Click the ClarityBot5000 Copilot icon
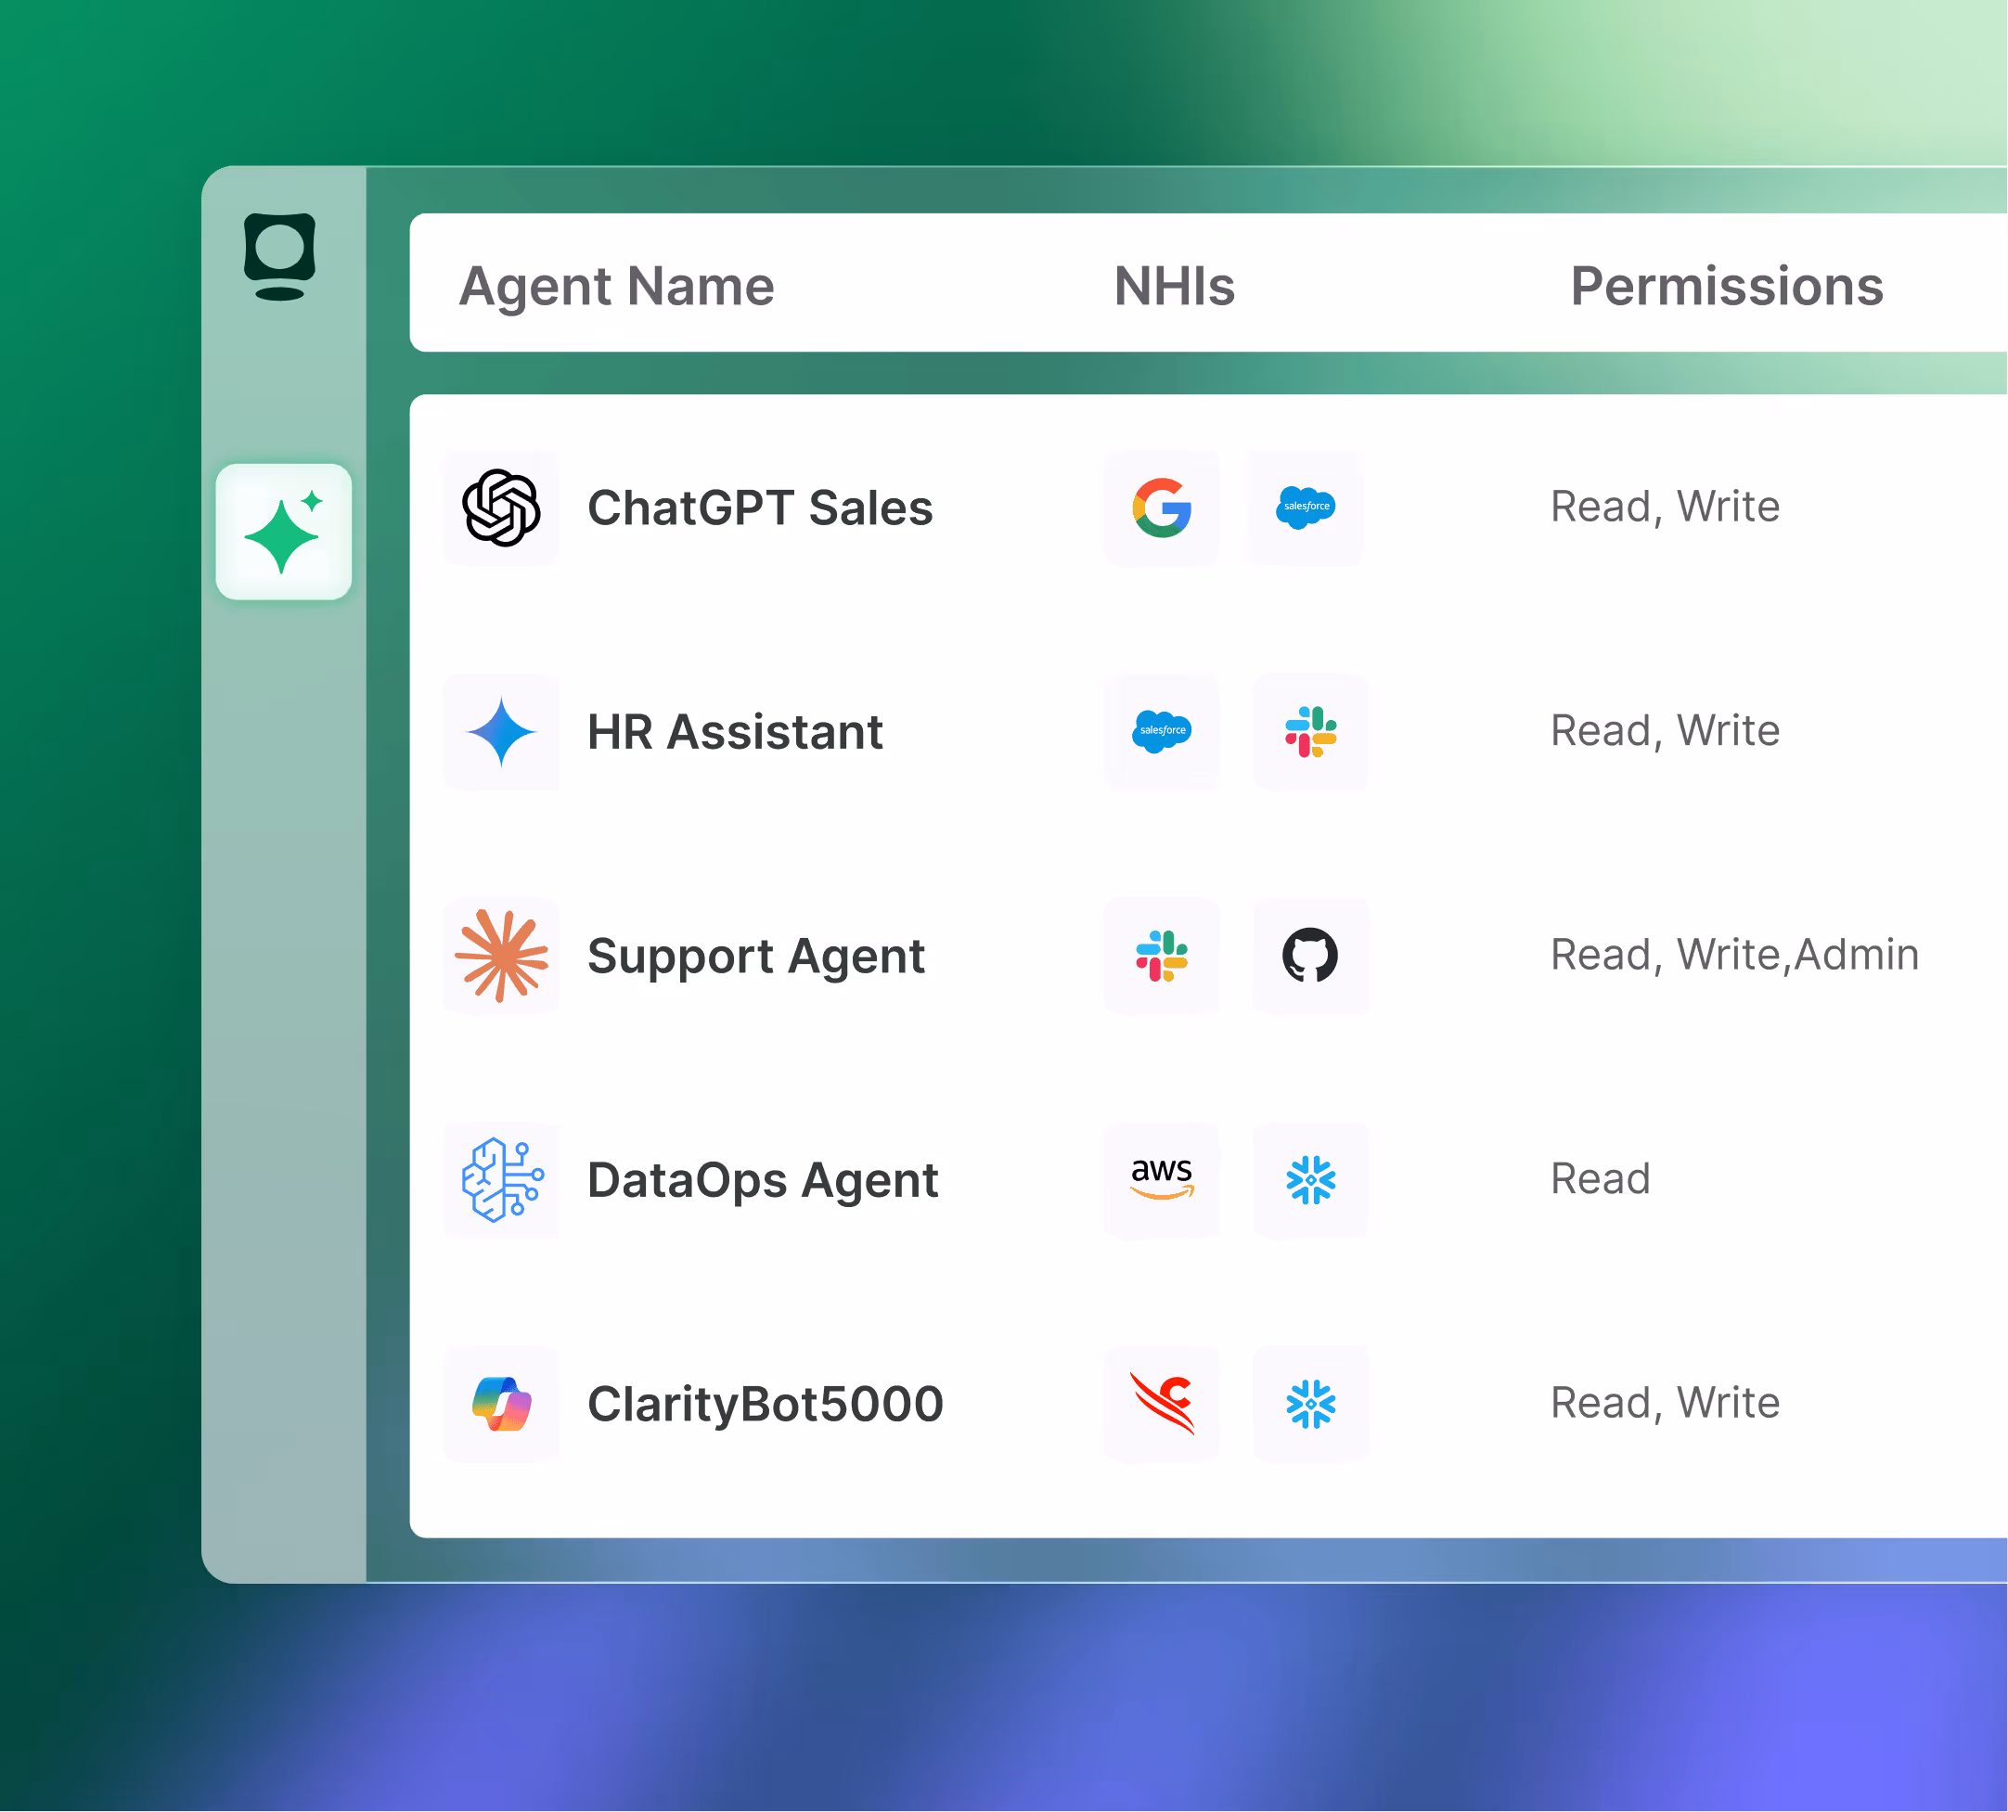 pos(502,1404)
